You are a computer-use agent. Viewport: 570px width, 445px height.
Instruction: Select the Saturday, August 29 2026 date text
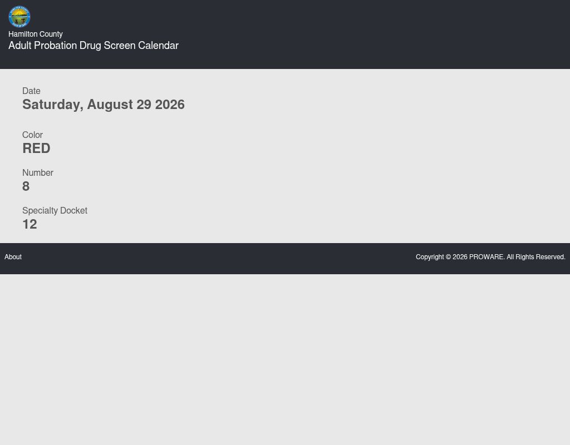104,105
